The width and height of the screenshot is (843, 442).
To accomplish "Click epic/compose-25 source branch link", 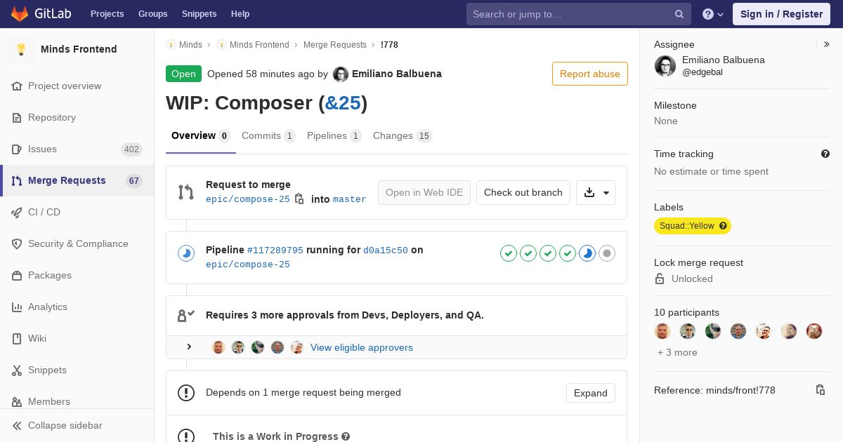I will pos(248,199).
